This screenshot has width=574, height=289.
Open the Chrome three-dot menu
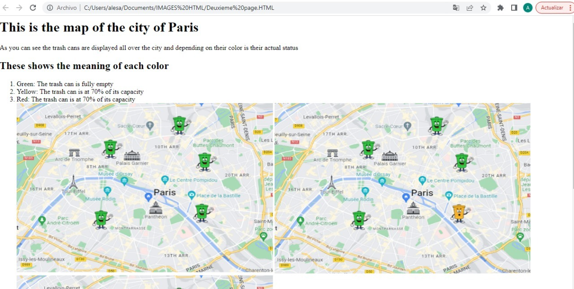point(570,8)
